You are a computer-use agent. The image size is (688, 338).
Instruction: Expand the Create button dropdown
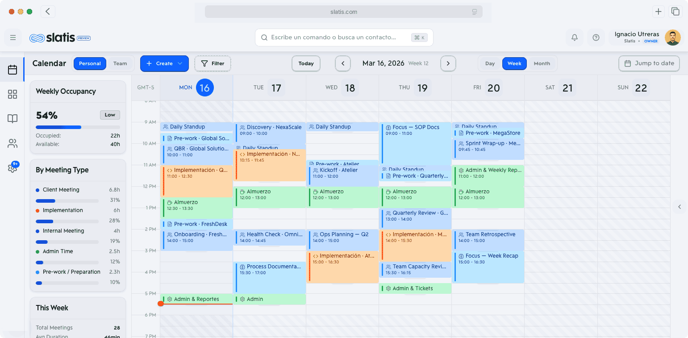pyautogui.click(x=180, y=63)
